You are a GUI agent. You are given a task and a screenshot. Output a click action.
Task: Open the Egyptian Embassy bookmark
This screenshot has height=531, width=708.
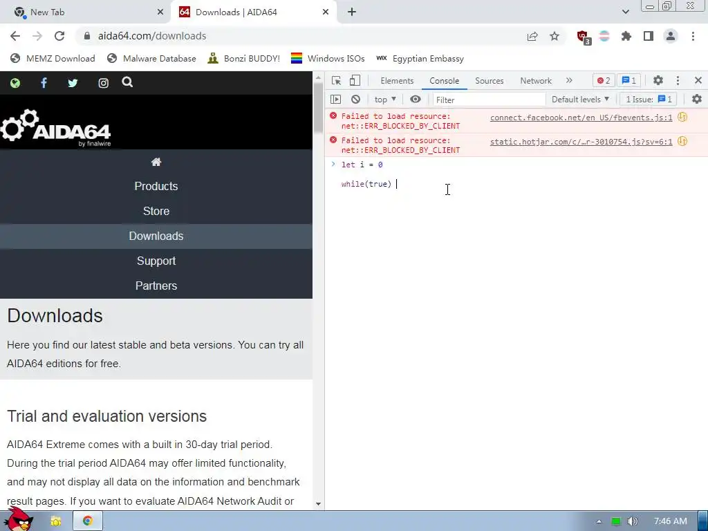point(420,58)
